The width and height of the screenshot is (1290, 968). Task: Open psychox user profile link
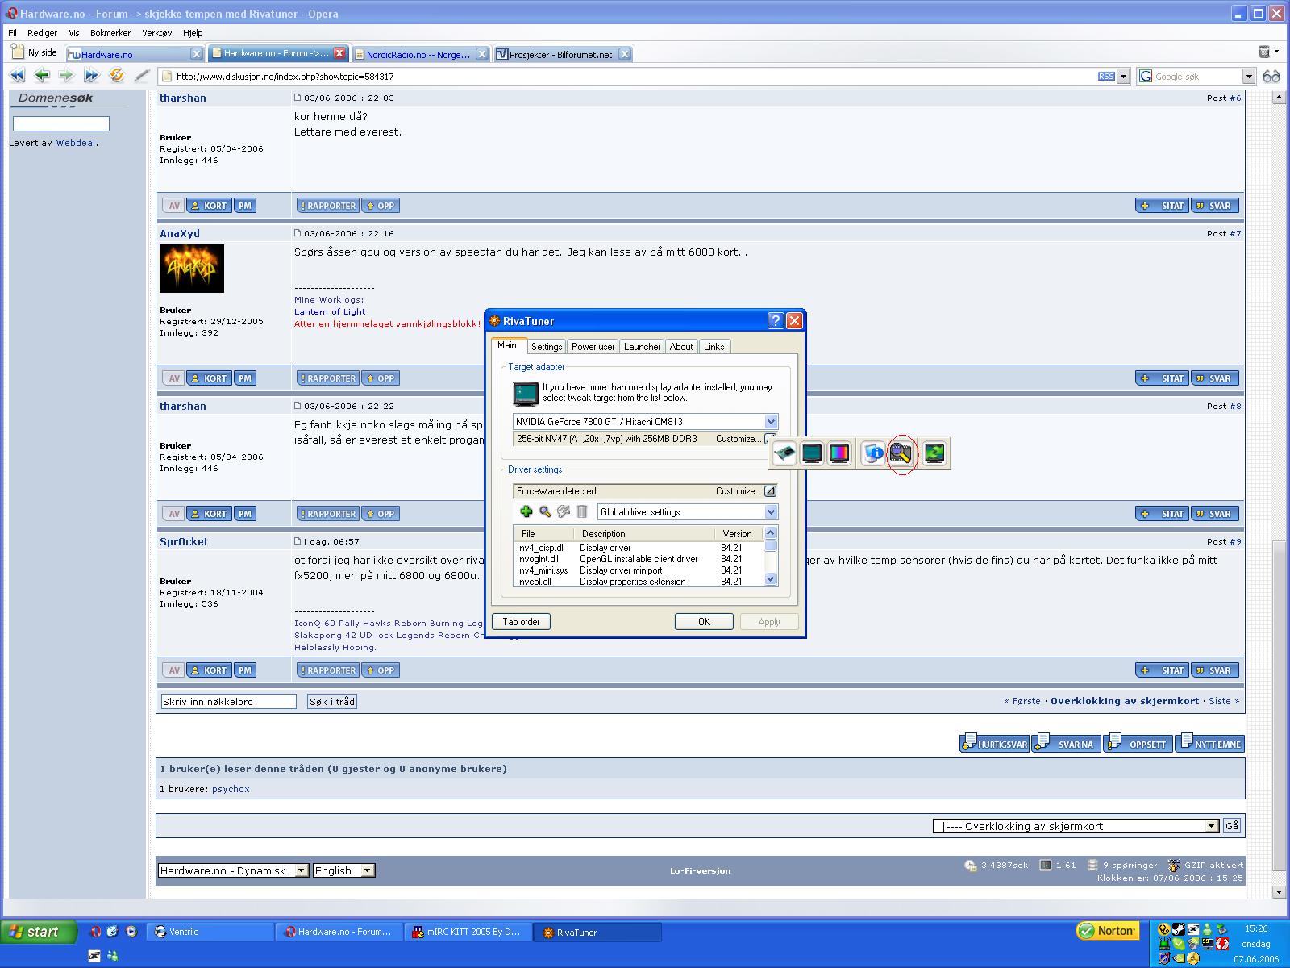(x=231, y=789)
